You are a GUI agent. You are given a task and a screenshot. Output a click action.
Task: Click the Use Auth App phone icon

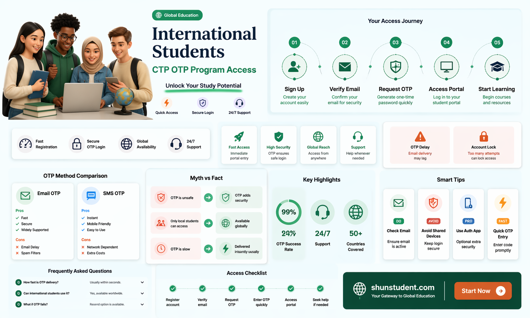tap(468, 203)
